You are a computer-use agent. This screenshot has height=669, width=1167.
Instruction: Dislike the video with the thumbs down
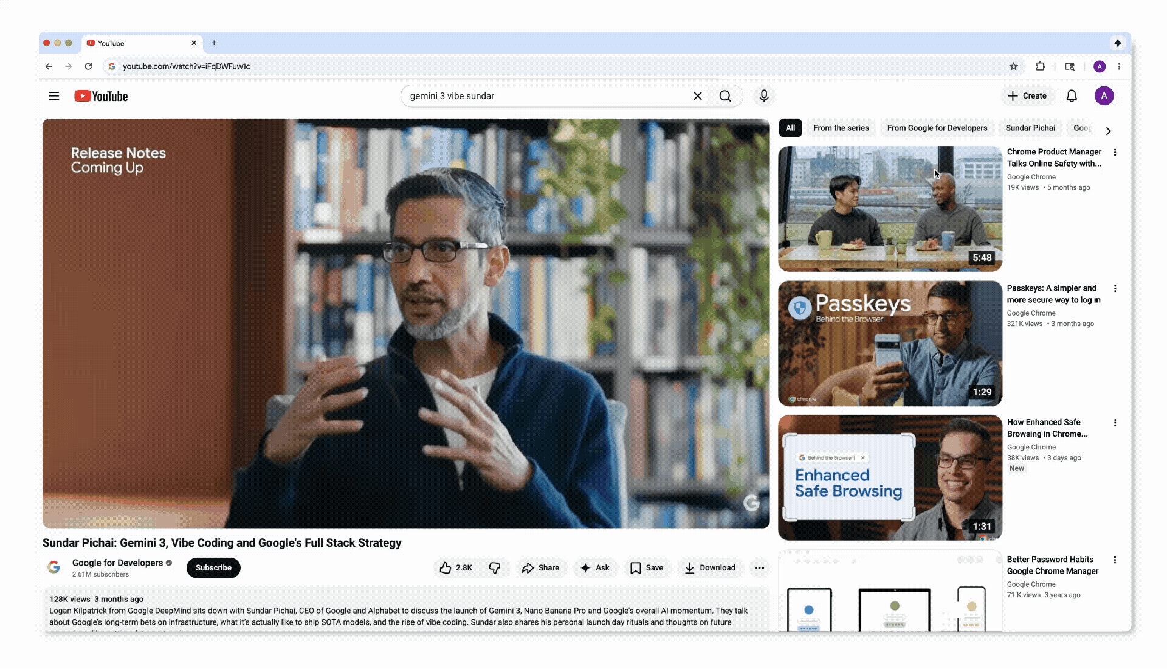click(494, 567)
